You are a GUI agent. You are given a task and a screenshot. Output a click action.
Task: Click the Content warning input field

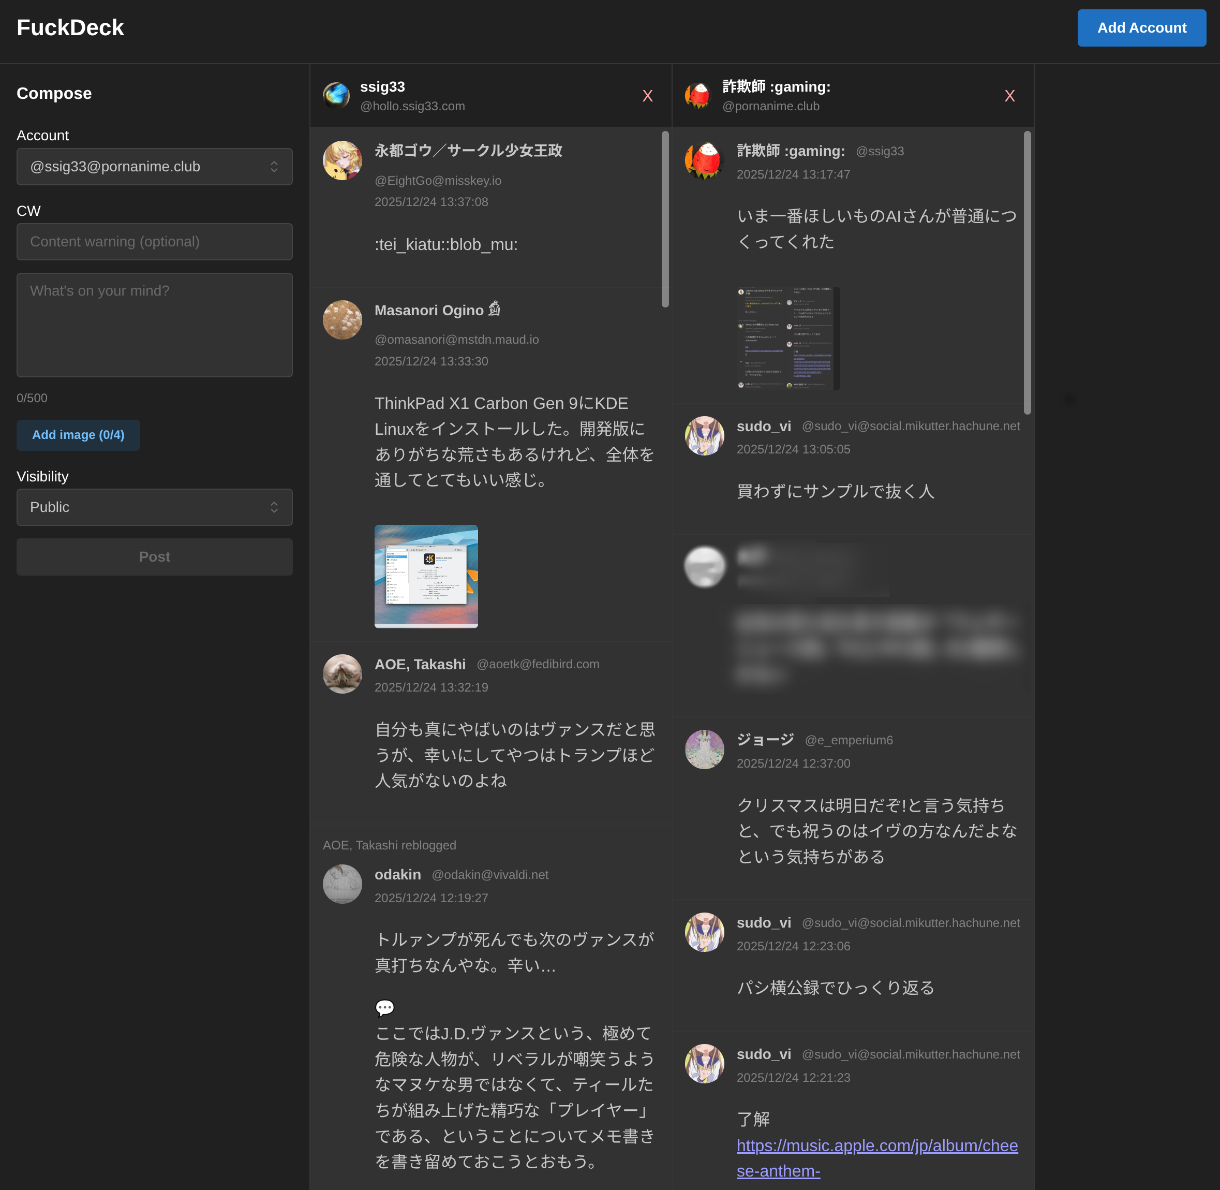[x=154, y=242]
